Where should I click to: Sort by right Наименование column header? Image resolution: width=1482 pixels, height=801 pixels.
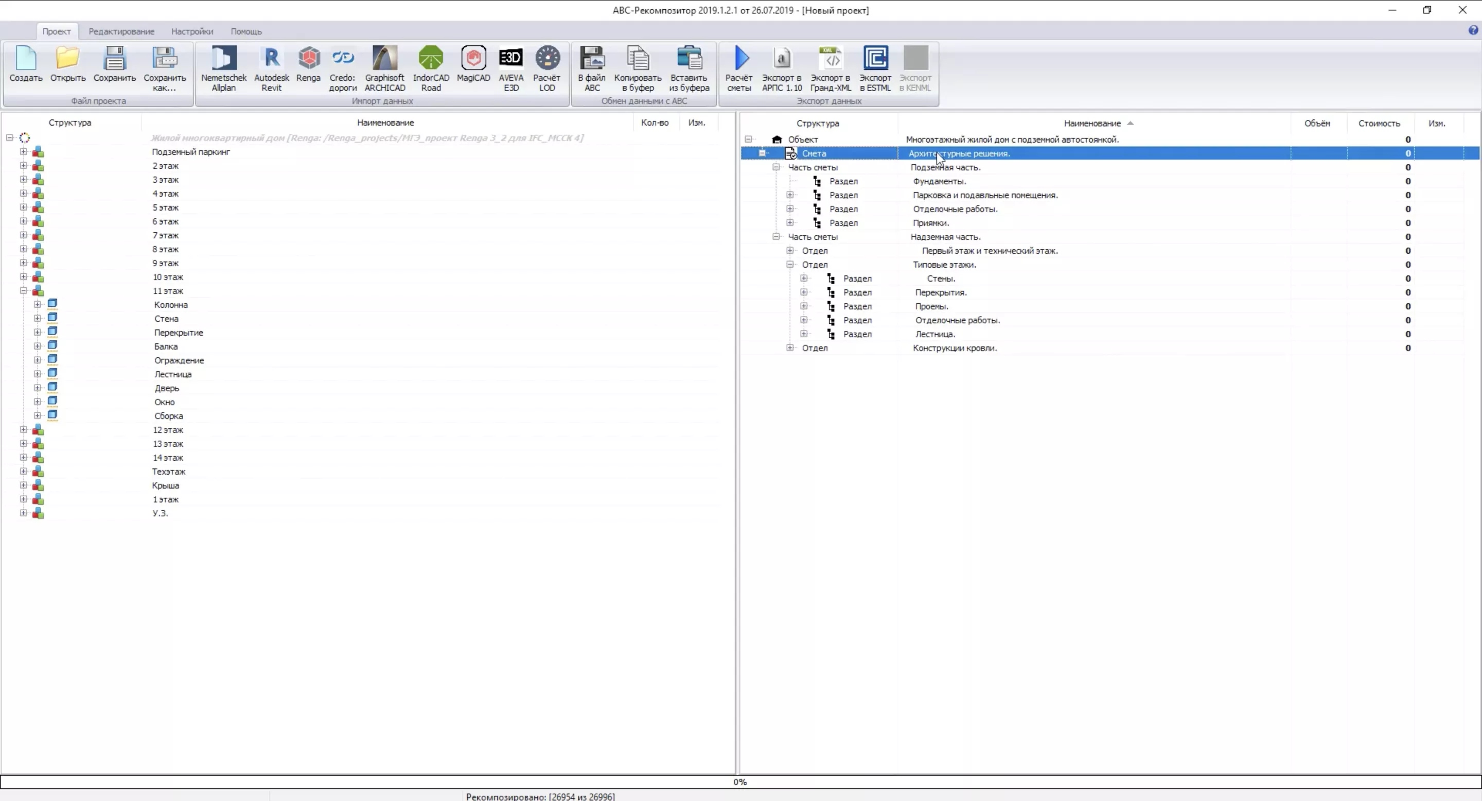coord(1092,123)
